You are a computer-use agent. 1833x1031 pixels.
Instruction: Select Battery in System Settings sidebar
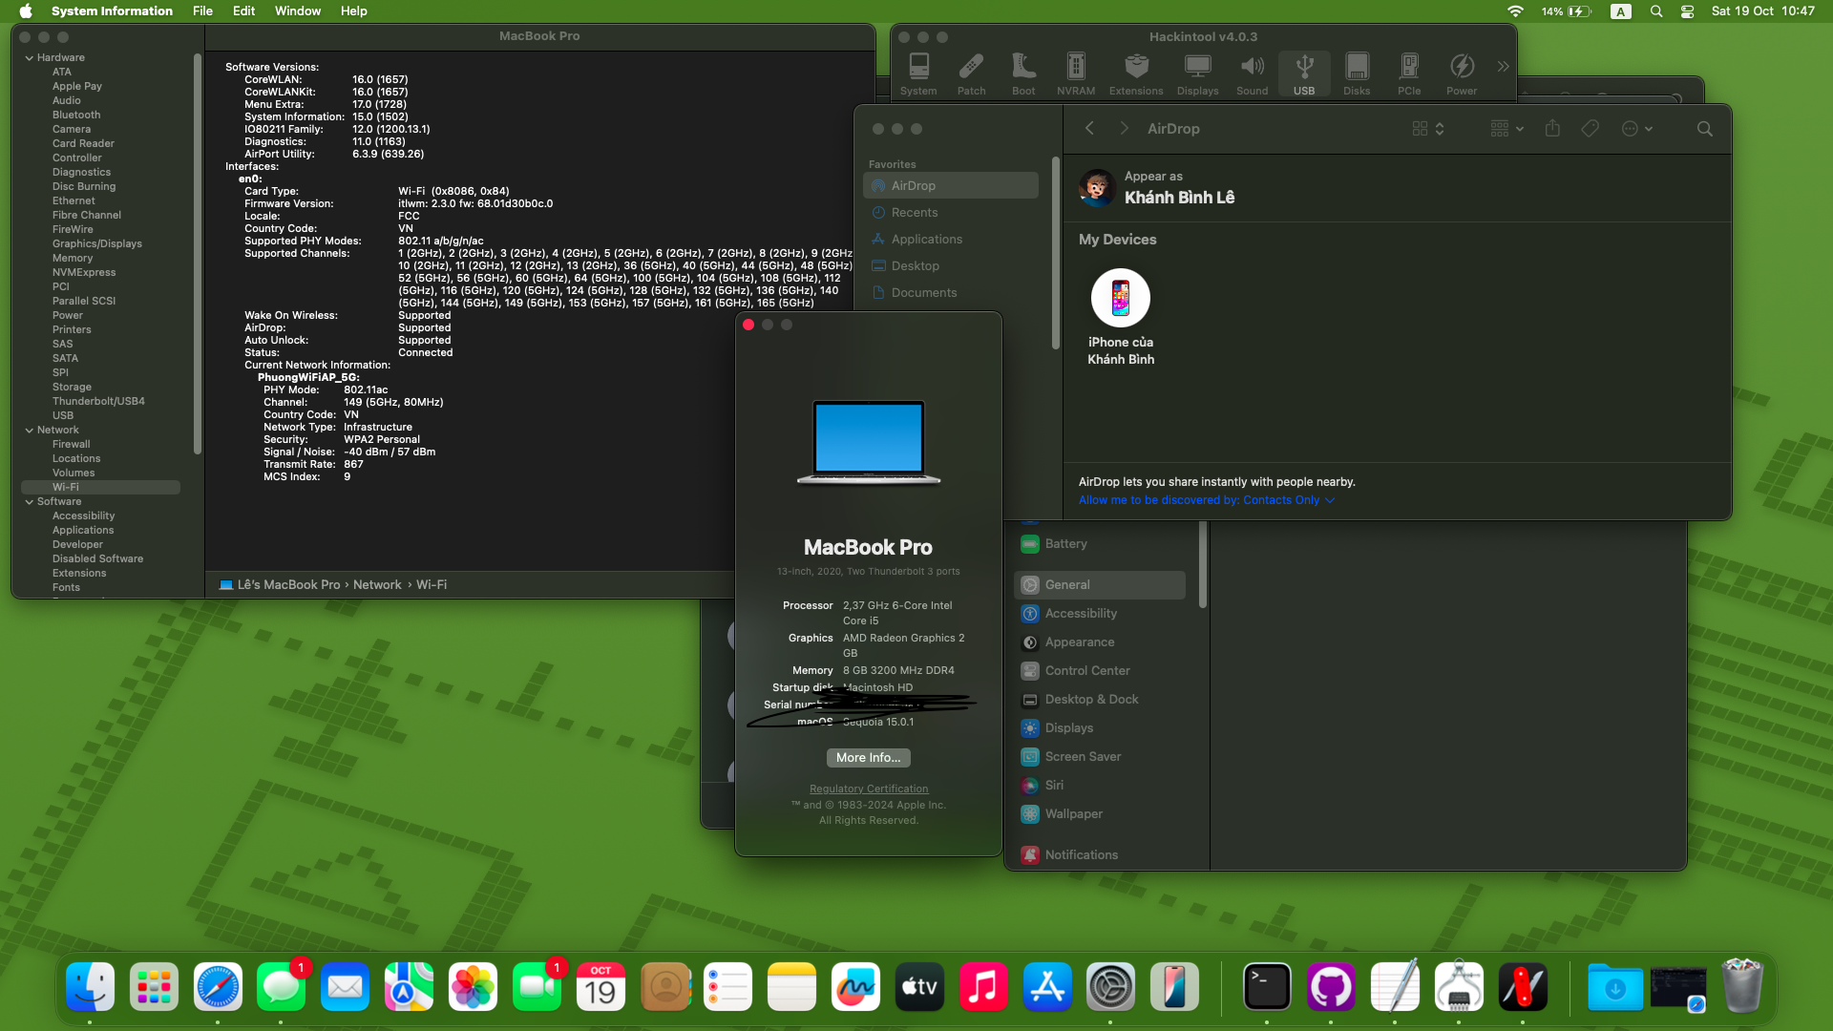(1066, 543)
